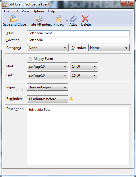The height and width of the screenshot is (177, 136).
Task: Click the Invite Attendees label
Action: coord(40,24)
